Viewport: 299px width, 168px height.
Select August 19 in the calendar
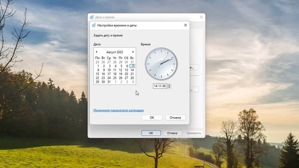pyautogui.click(x=121, y=74)
